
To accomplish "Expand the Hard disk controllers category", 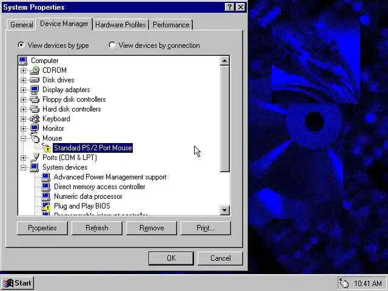I will click(23, 109).
